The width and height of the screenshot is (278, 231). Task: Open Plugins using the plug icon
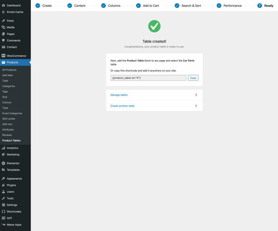[x=3, y=185]
